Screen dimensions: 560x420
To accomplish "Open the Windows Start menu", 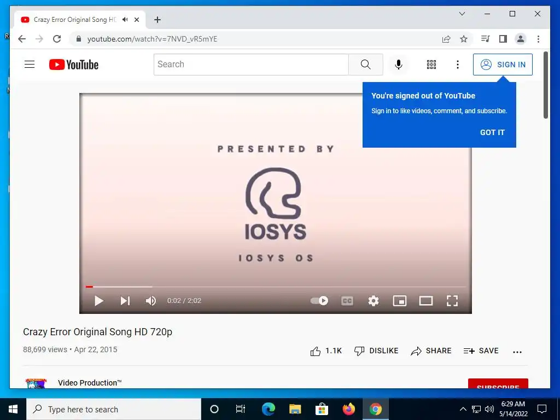I will tap(13, 409).
